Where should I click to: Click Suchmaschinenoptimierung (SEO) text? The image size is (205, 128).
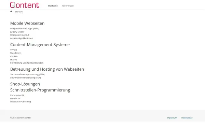27,74
